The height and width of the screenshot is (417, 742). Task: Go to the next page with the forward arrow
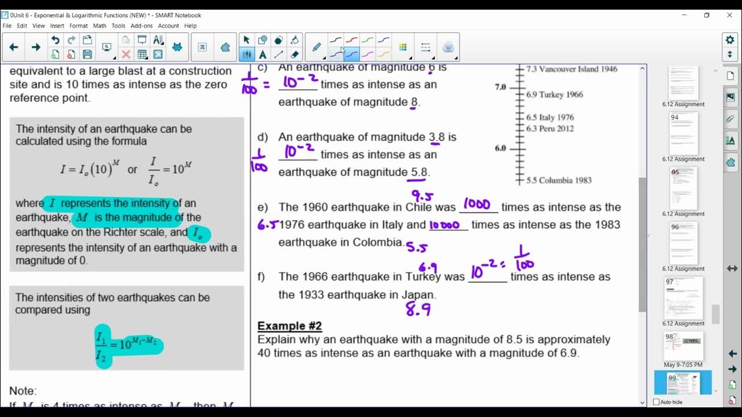[x=36, y=47]
